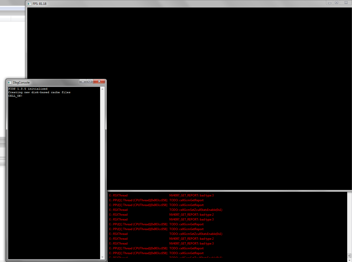
Task: Click the log panel scrollbar thumb
Action: tap(349, 255)
